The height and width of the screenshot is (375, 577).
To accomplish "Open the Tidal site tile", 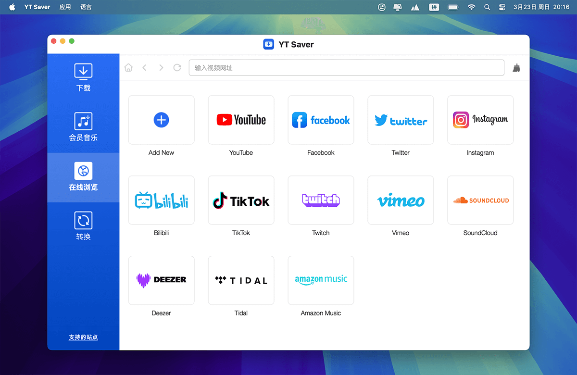I will click(x=241, y=280).
